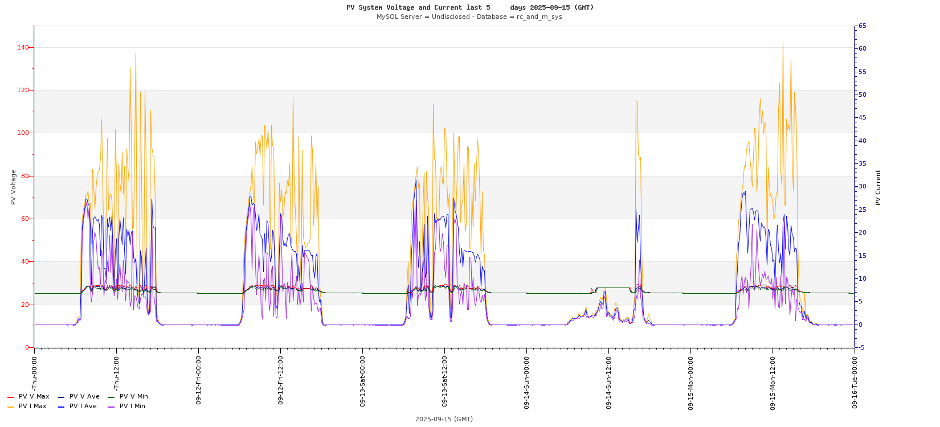
Task: Click the 09-12-Fri-00:00 time axis label
Action: coord(199,380)
